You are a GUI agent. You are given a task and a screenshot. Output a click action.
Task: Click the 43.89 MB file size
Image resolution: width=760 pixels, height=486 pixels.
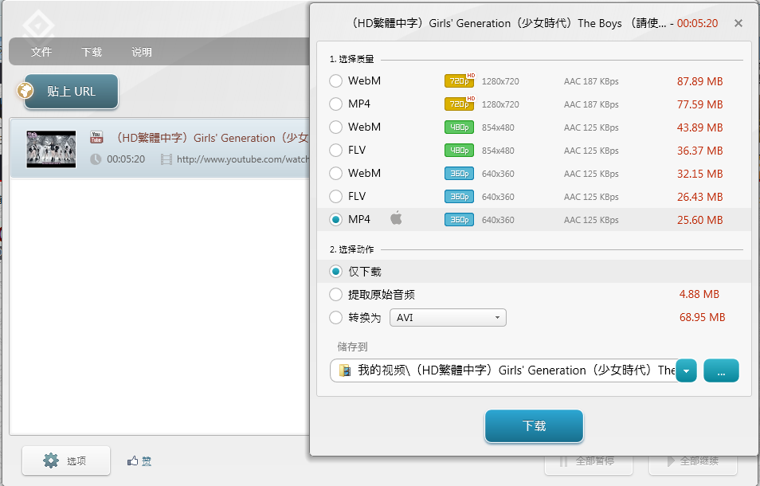click(x=700, y=127)
